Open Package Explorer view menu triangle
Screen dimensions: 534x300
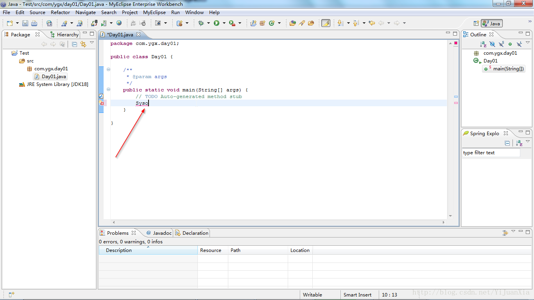click(92, 43)
